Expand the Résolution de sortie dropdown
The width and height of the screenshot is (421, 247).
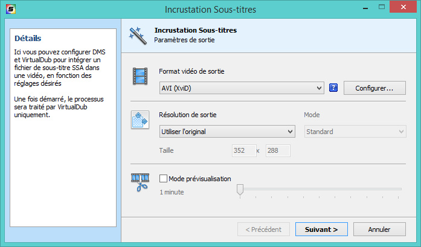[x=227, y=132]
